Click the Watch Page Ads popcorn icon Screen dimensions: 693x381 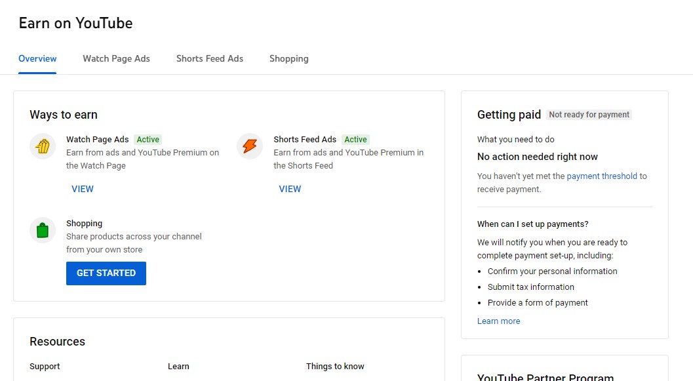click(43, 146)
